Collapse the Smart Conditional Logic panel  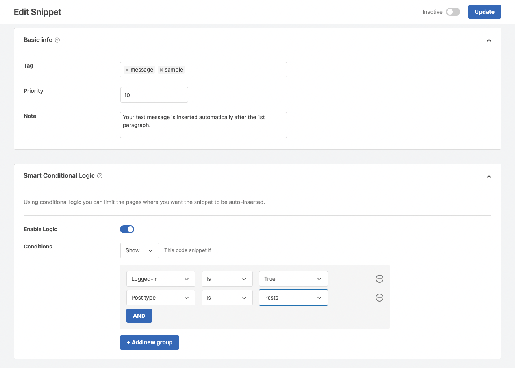(489, 177)
